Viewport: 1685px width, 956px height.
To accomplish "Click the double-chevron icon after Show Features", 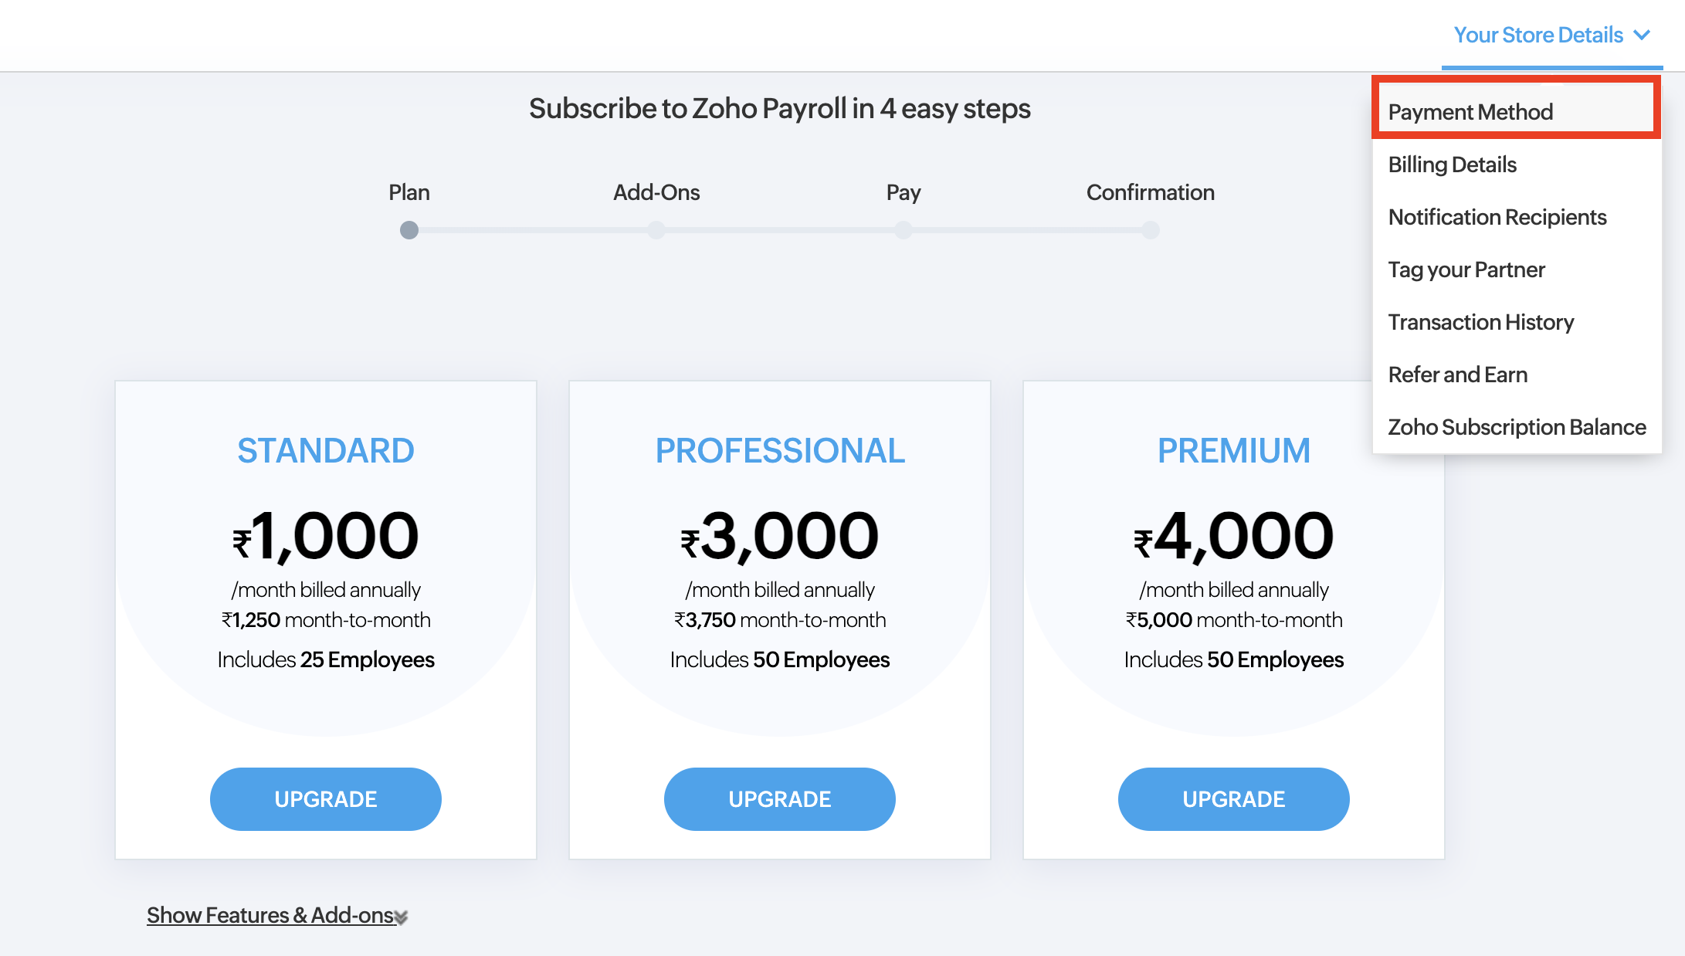I will (x=402, y=917).
